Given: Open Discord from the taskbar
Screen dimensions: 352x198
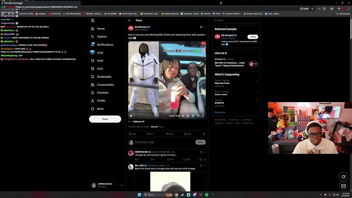Looking at the screenshot, I should click(x=194, y=195).
